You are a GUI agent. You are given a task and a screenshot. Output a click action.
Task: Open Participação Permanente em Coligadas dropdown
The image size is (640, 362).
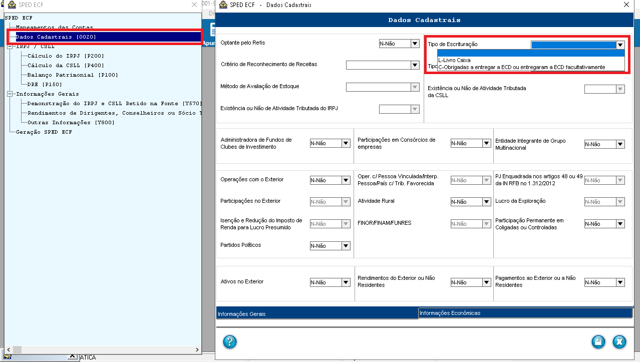pyautogui.click(x=620, y=224)
